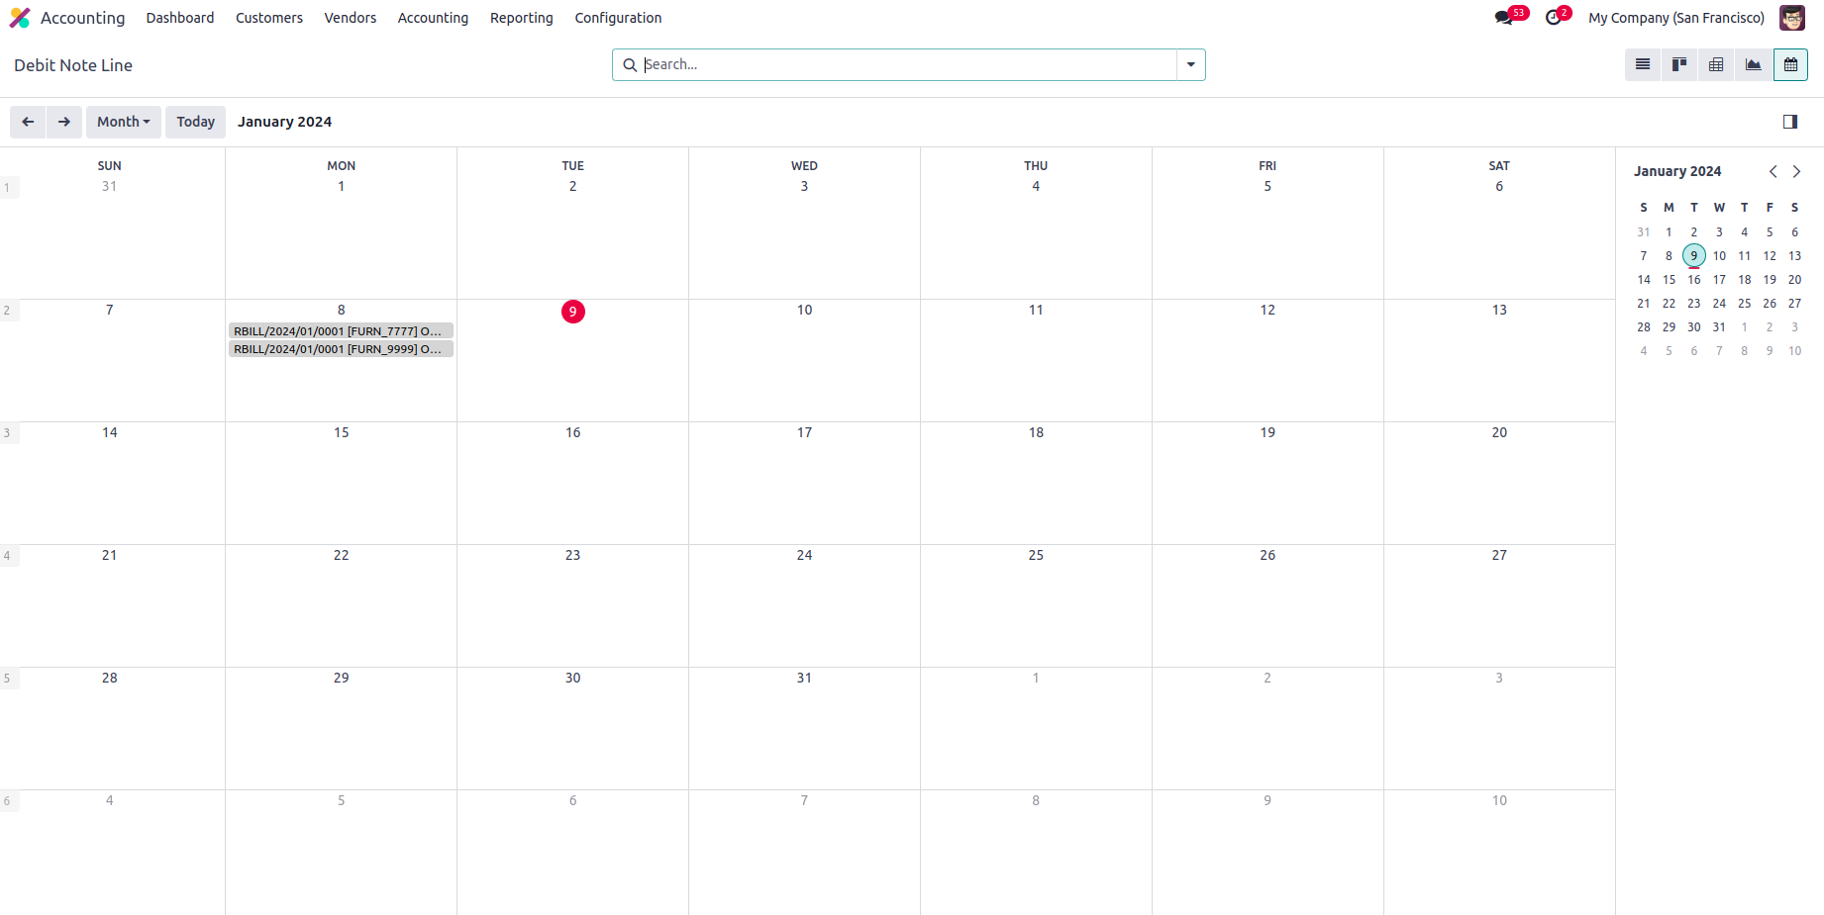Screen dimensions: 1824x915
Task: Toggle the calendar side panel
Action: pyautogui.click(x=1790, y=122)
